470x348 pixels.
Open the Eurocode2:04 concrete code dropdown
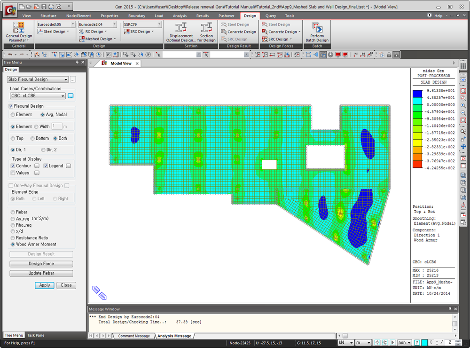tap(97, 24)
